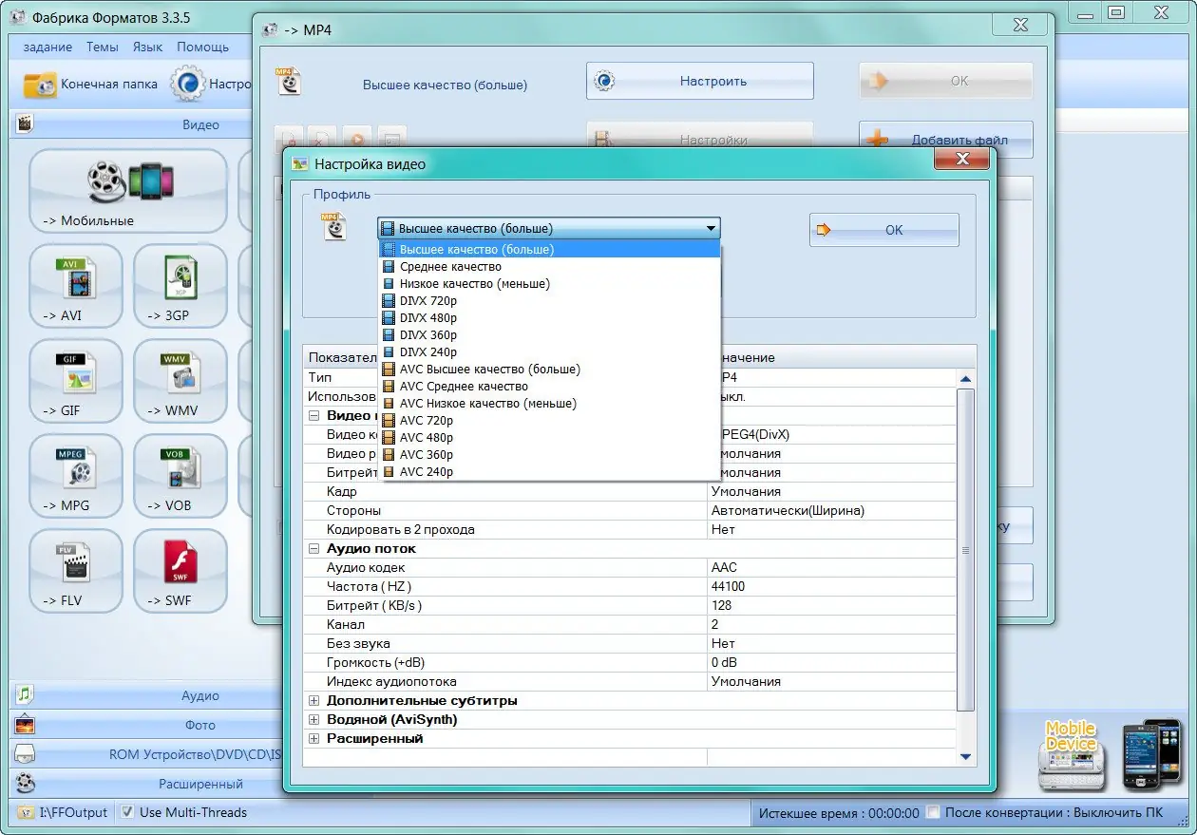Click Настроить button in -> MP4 window
Image resolution: width=1197 pixels, height=835 pixels.
coord(700,81)
